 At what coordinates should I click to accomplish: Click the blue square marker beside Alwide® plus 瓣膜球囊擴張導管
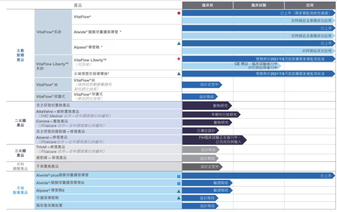pyautogui.click(x=178, y=176)
